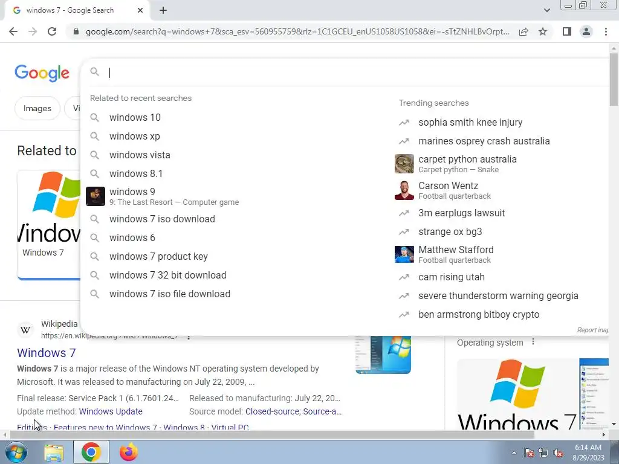This screenshot has width=619, height=464.
Task: Click the magnifier icon in search box
Action: pyautogui.click(x=94, y=71)
